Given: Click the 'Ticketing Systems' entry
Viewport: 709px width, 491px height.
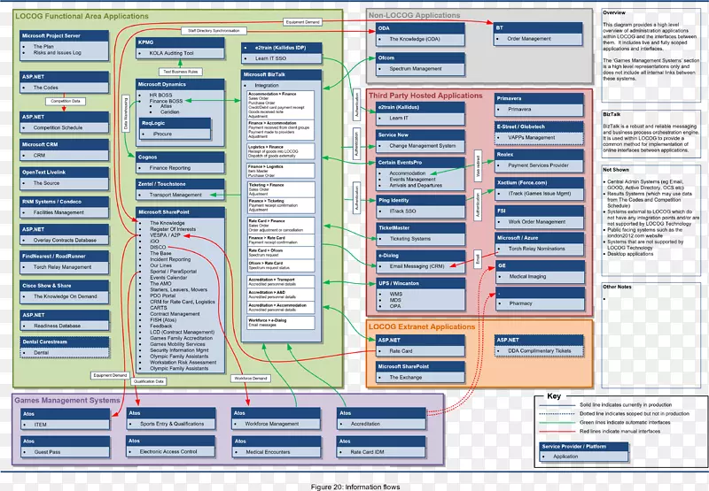Looking at the screenshot, I should [x=410, y=239].
